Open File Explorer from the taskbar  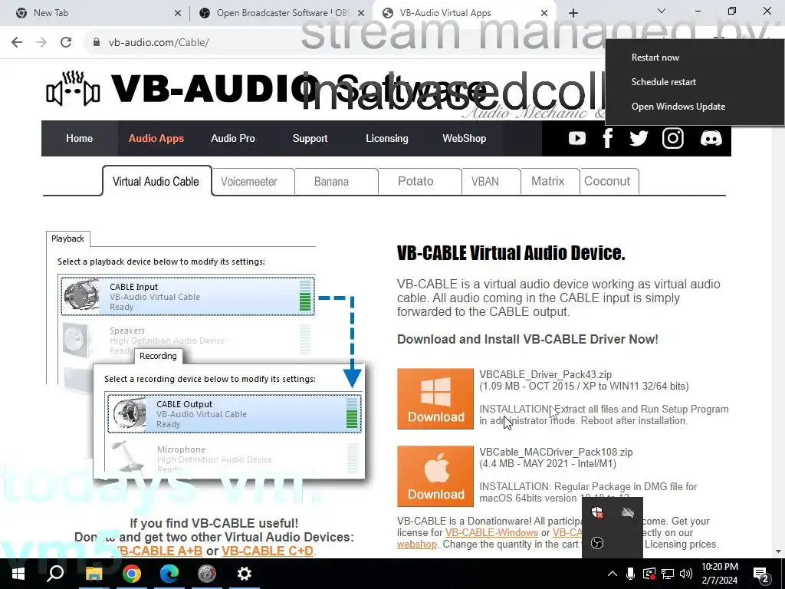[94, 574]
